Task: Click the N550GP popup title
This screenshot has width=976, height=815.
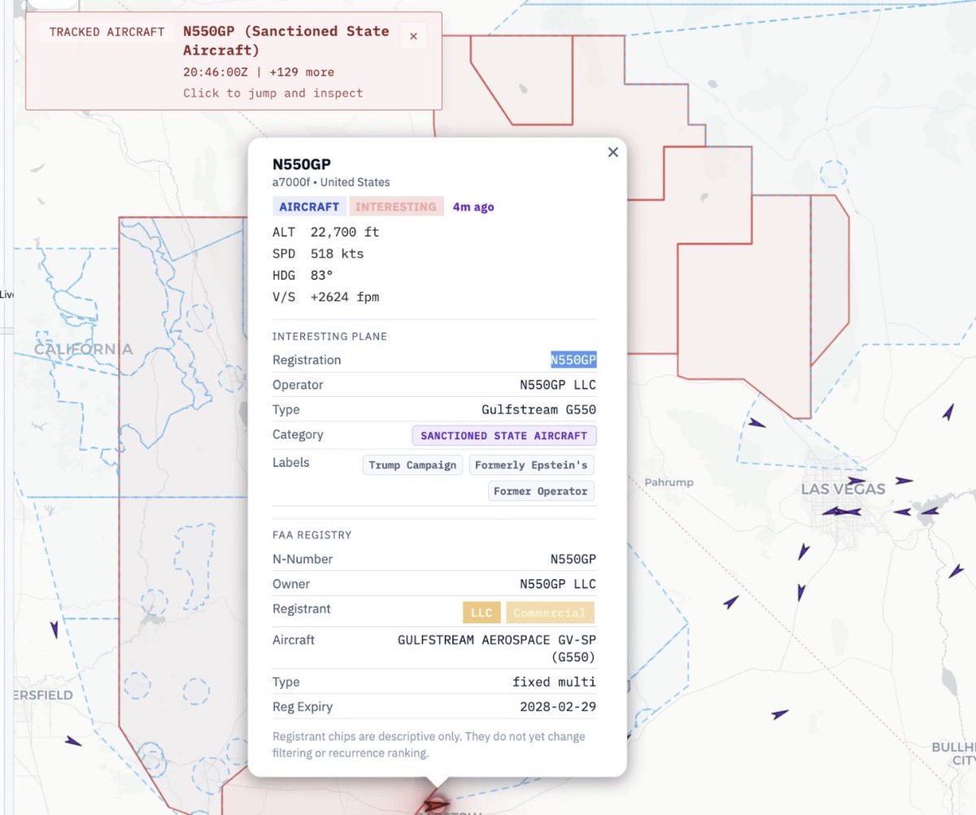Action: (x=302, y=163)
